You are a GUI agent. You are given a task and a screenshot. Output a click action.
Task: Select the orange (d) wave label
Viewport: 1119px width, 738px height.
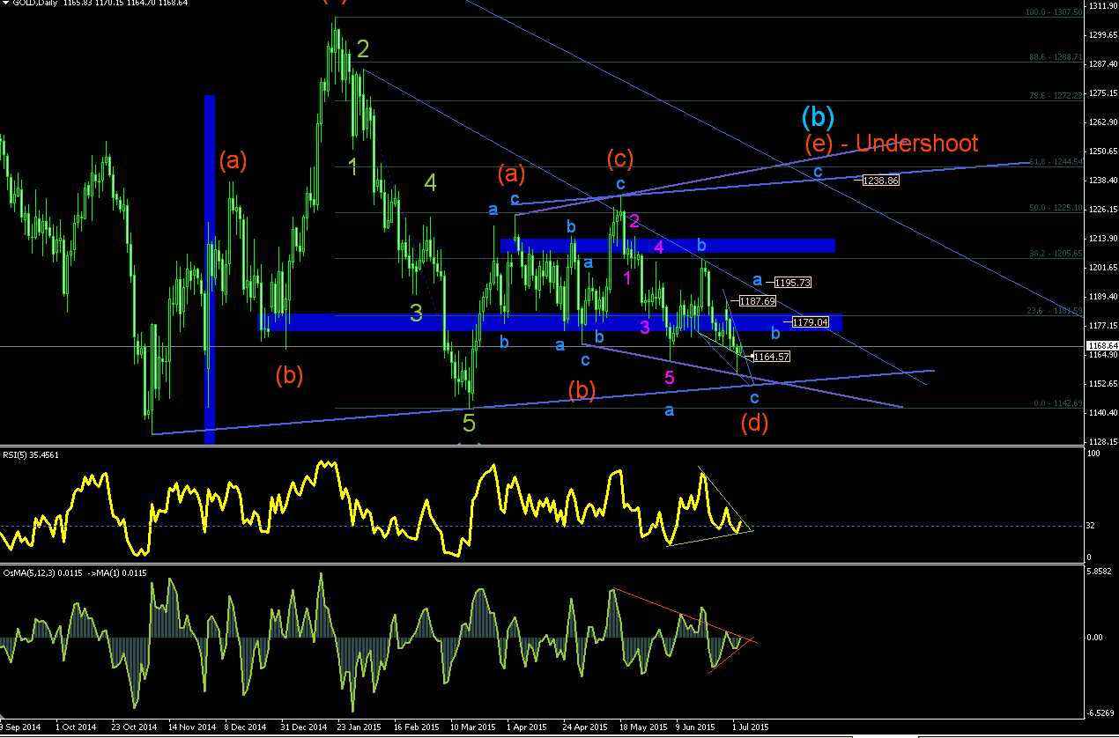[x=754, y=423]
